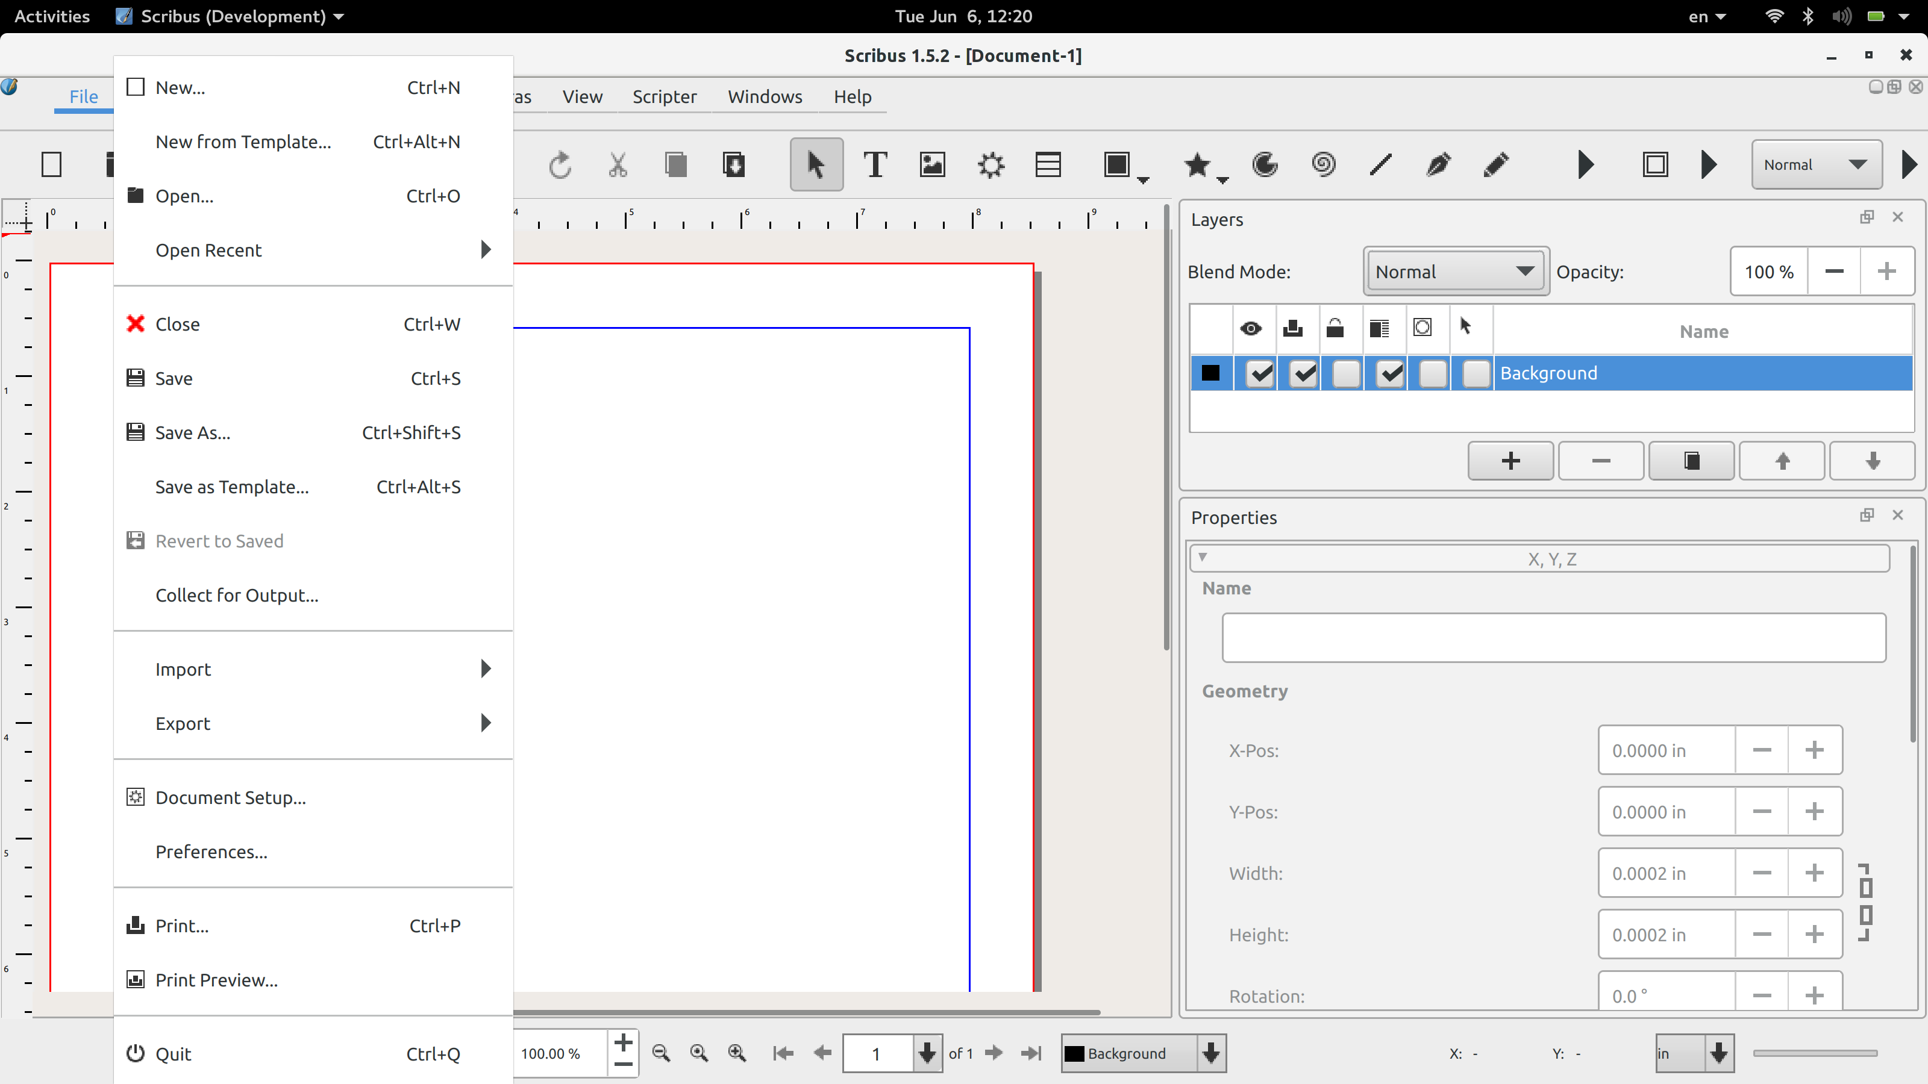Toggle lock checkbox for Background layer

pos(1346,373)
